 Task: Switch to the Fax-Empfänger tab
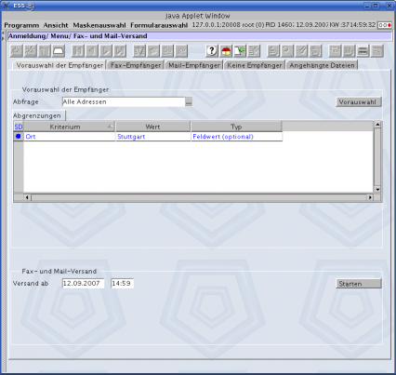(136, 65)
